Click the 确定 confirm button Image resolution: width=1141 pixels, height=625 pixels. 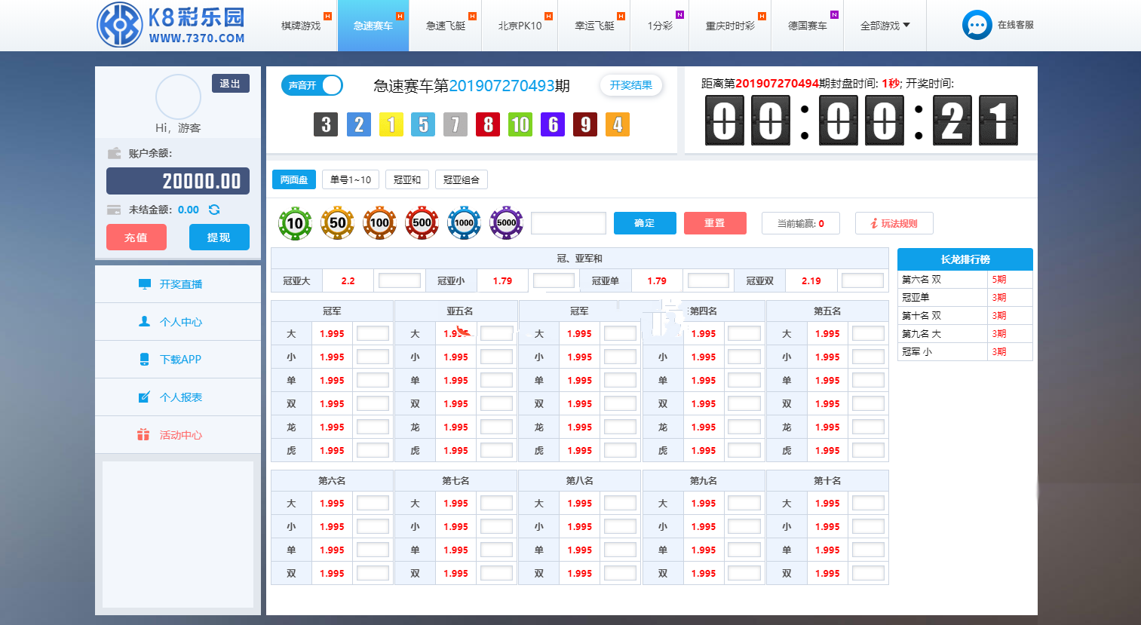pos(644,223)
